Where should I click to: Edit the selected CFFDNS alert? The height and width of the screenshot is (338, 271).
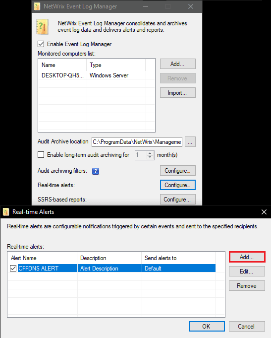coord(247,271)
